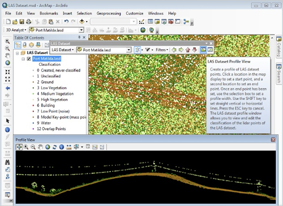283x206 pixels.
Task: Select the 9 Water classification entry
Action: coord(44,123)
